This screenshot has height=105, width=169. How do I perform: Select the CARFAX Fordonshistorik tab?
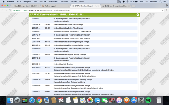[86, 6]
